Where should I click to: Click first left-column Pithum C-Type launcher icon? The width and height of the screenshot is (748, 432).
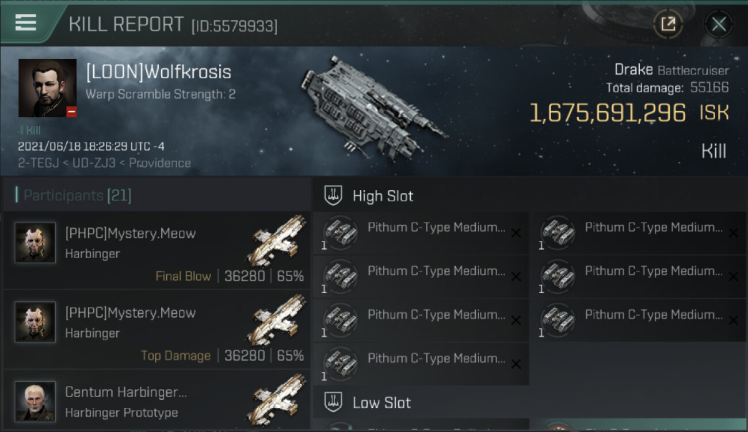coord(341,233)
